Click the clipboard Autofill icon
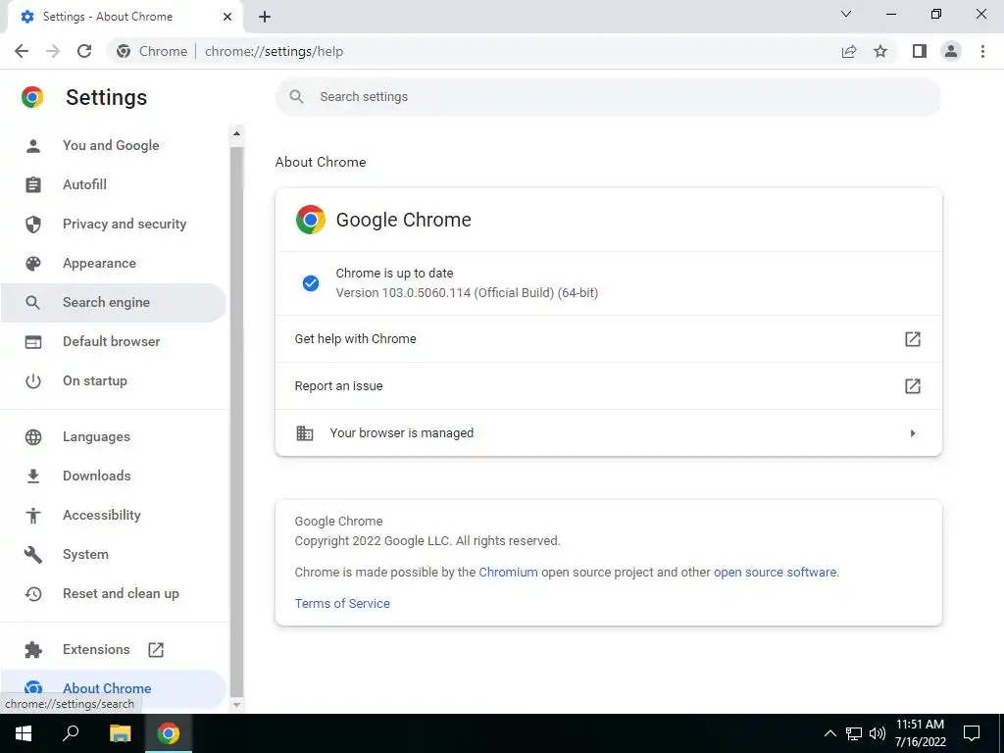 32,184
